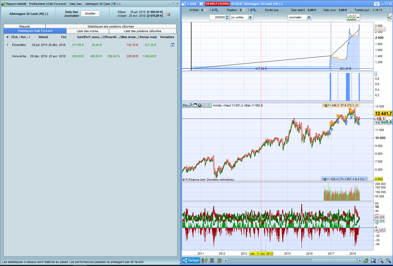Click the -6,1257 indicator value label
The height and width of the screenshot is (266, 393).
point(380,230)
